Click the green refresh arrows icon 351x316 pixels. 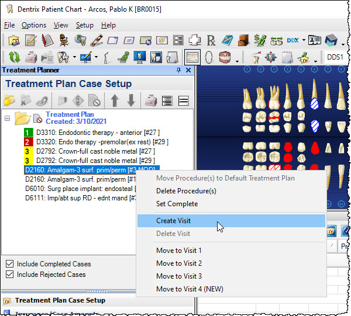click(14, 57)
